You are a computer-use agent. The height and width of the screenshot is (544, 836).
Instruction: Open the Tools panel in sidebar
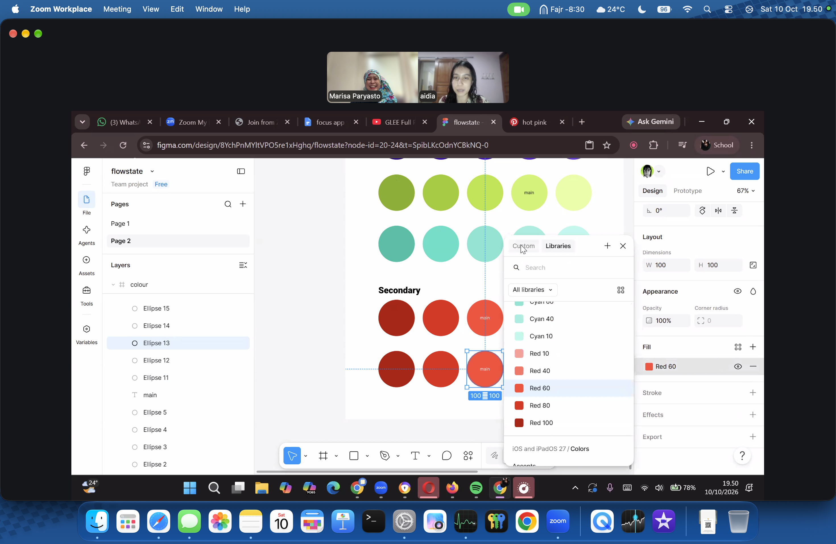pos(86,296)
